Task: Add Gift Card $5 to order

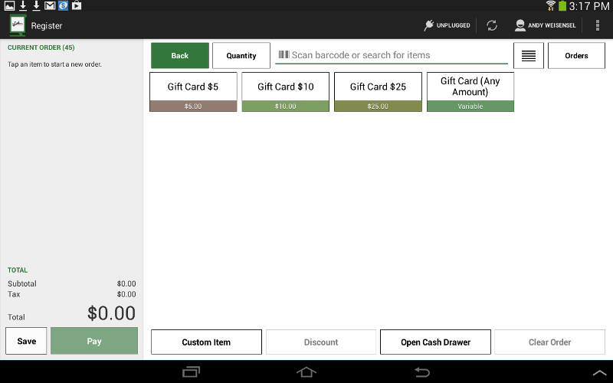Action: [x=193, y=92]
